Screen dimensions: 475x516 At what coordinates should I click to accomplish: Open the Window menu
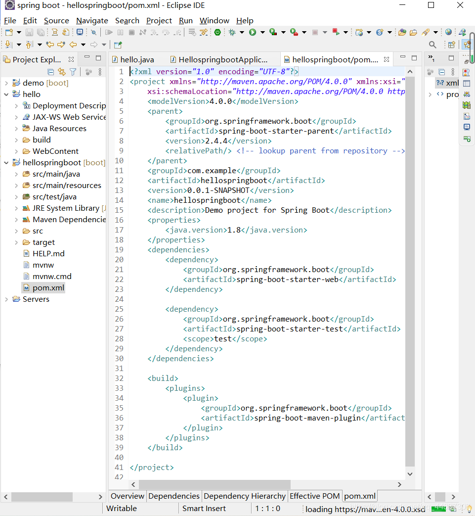(214, 20)
